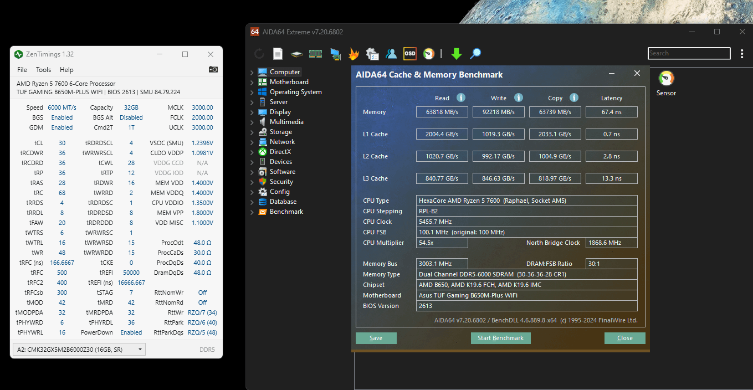
Task: Click the magnifier search toolbar icon
Action: click(x=475, y=54)
